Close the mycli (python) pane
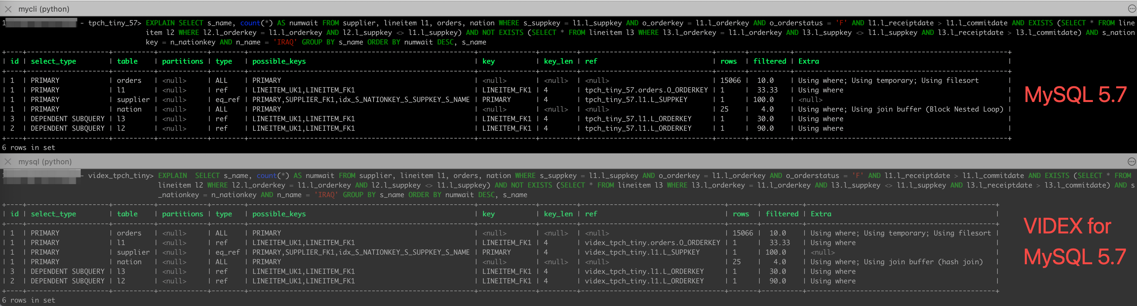 (8, 9)
